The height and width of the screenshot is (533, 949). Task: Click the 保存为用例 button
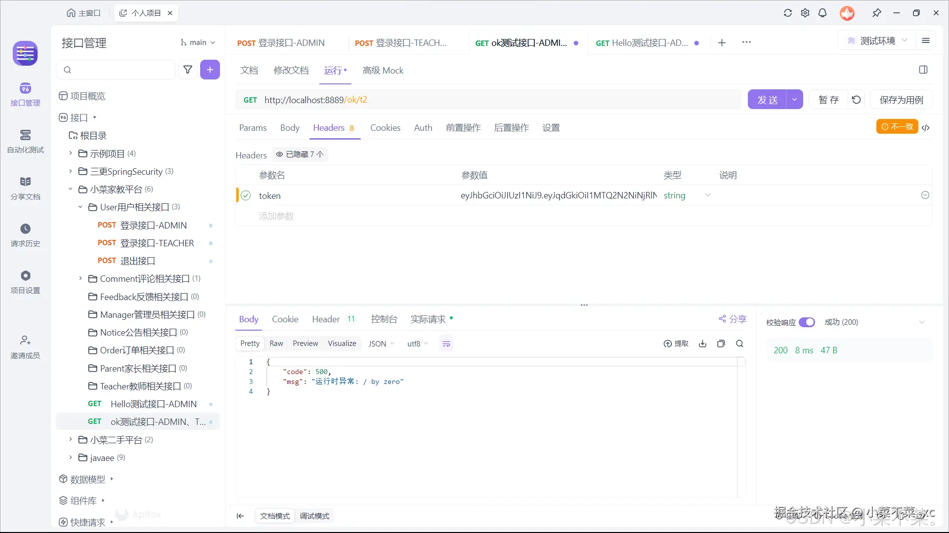(x=901, y=100)
